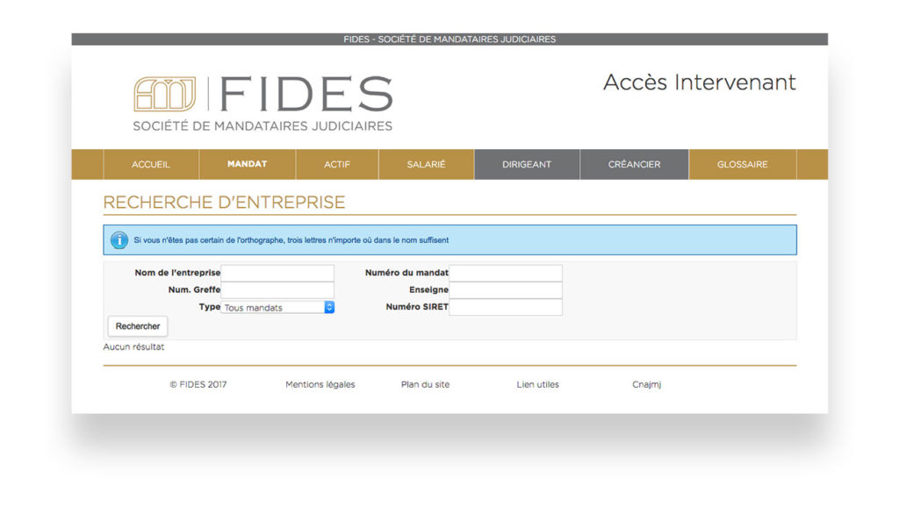Click the Enseigne input field
Screen dimensions: 899x507
coord(507,289)
